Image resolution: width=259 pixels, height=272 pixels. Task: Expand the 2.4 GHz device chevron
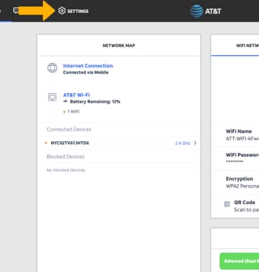(195, 143)
